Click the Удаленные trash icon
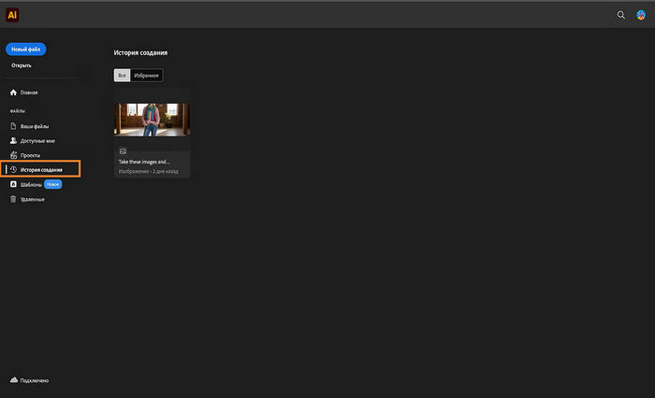This screenshot has height=398, width=655. [13, 199]
